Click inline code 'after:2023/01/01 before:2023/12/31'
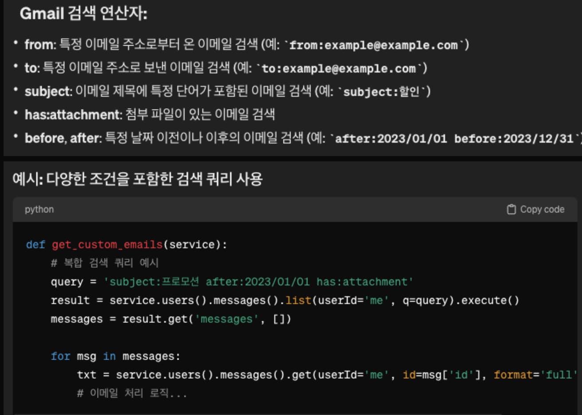 click(455, 139)
